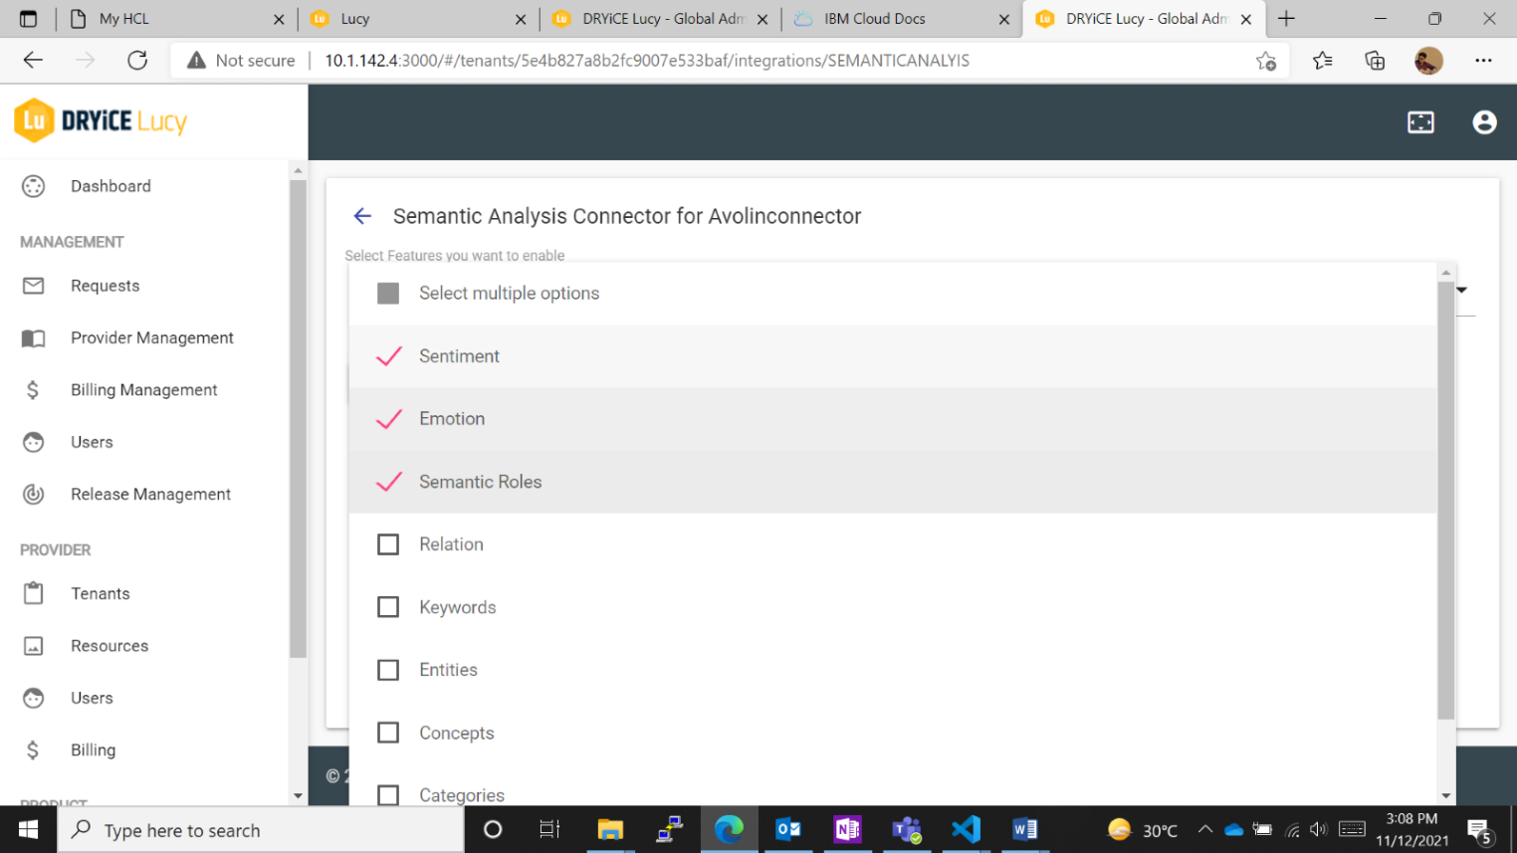The image size is (1517, 853).
Task: Open File Explorer from the taskbar
Action: click(609, 829)
